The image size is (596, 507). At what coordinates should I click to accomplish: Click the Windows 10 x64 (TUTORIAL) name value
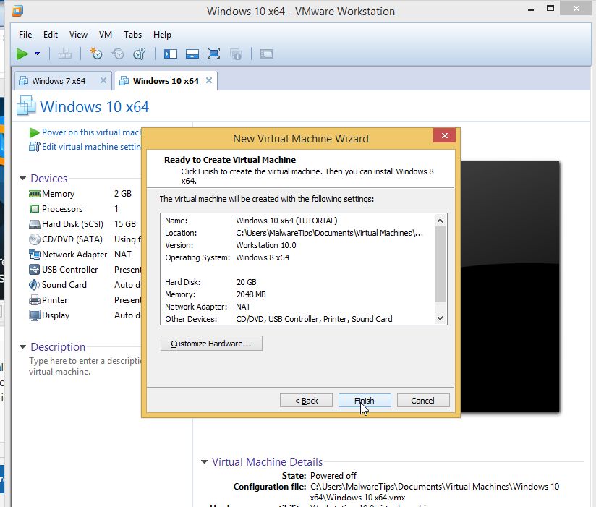pos(286,221)
